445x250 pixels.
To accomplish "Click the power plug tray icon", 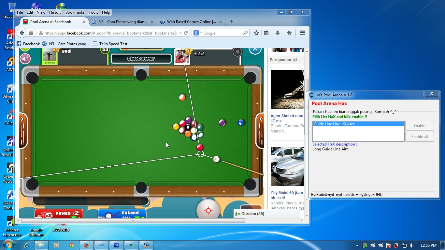I will [396, 245].
